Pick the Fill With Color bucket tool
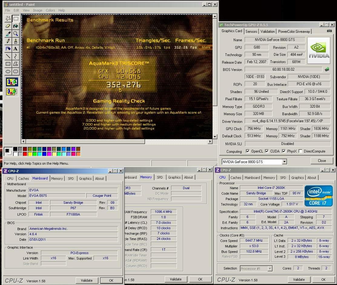 (16, 26)
